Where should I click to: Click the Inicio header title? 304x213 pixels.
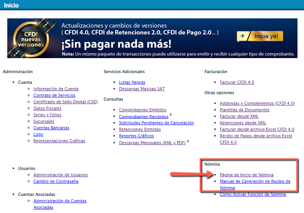click(11, 5)
